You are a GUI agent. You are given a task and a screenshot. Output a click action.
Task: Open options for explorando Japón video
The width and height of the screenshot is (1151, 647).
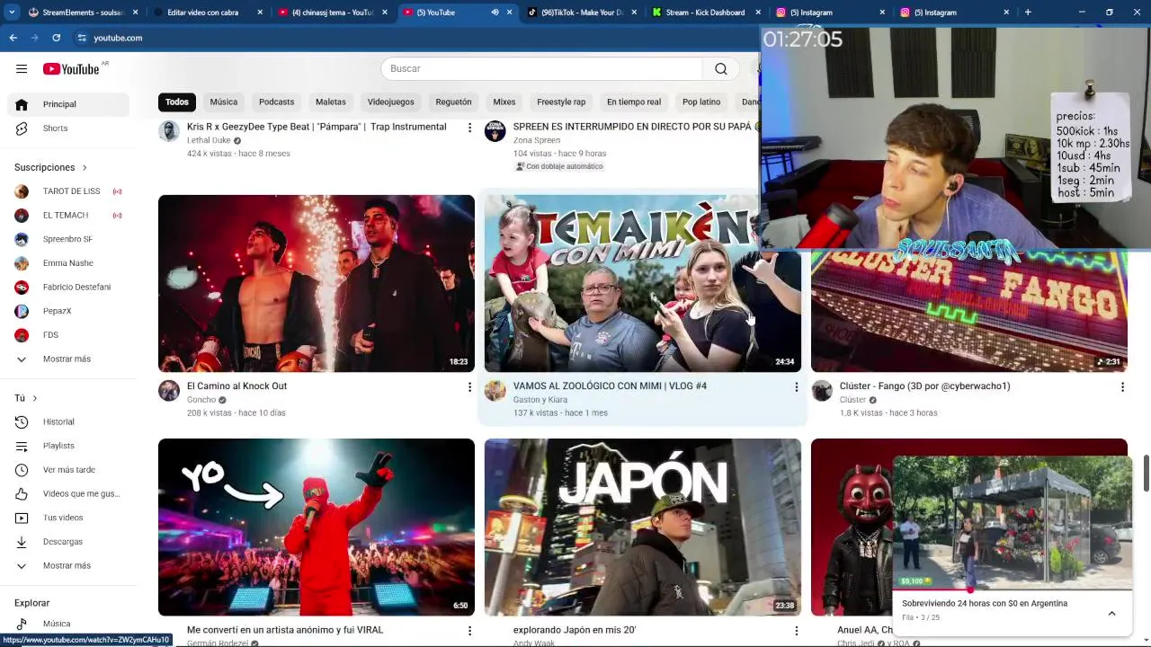tap(796, 631)
